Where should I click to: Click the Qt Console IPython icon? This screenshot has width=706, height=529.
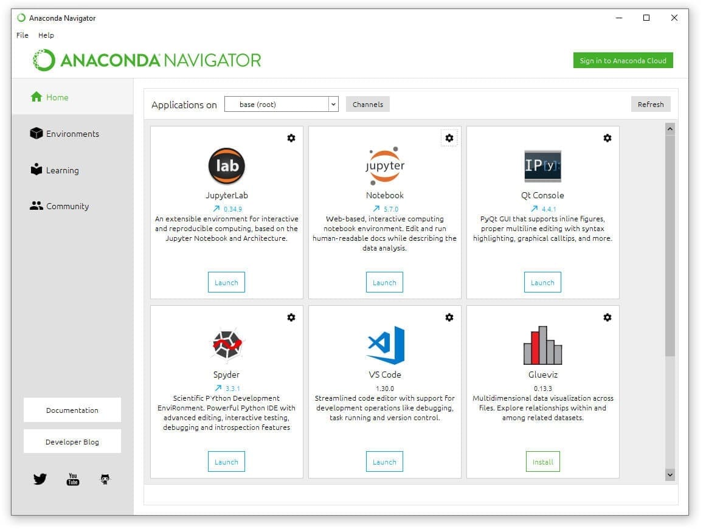[x=542, y=166]
